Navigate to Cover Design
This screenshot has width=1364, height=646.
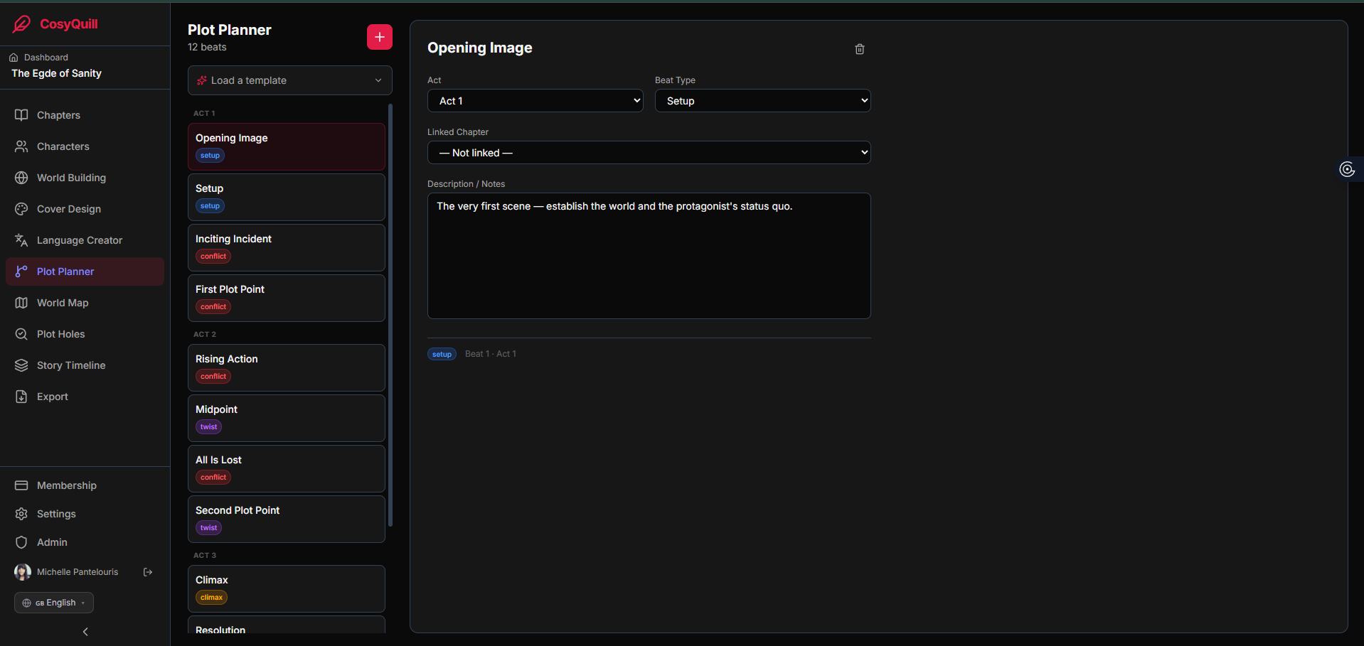click(85, 209)
